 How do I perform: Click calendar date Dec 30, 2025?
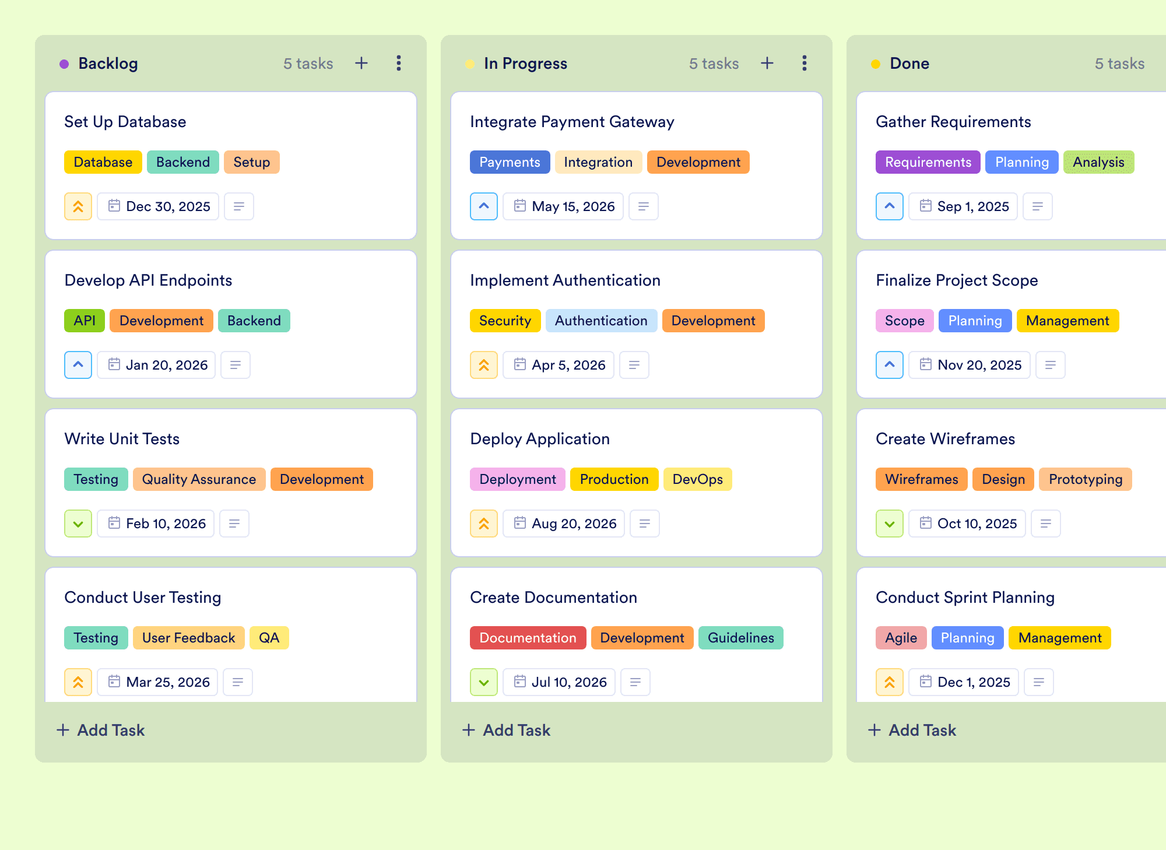click(x=158, y=206)
